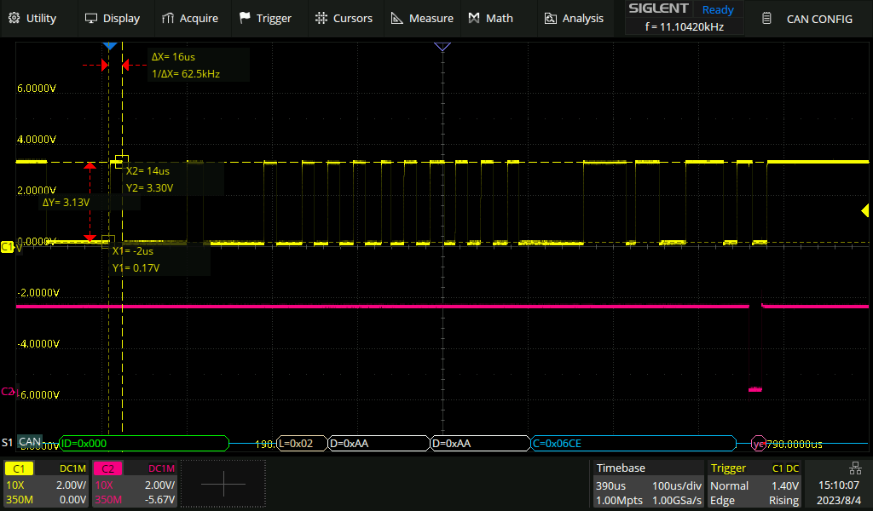The width and height of the screenshot is (873, 511).
Task: Select the C=0x06CE CRC decode packet
Action: coord(633,443)
